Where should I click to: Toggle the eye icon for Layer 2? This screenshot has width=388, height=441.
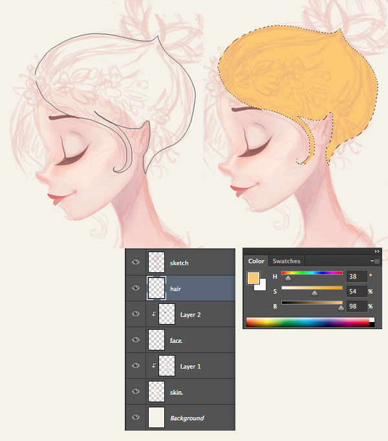(136, 314)
